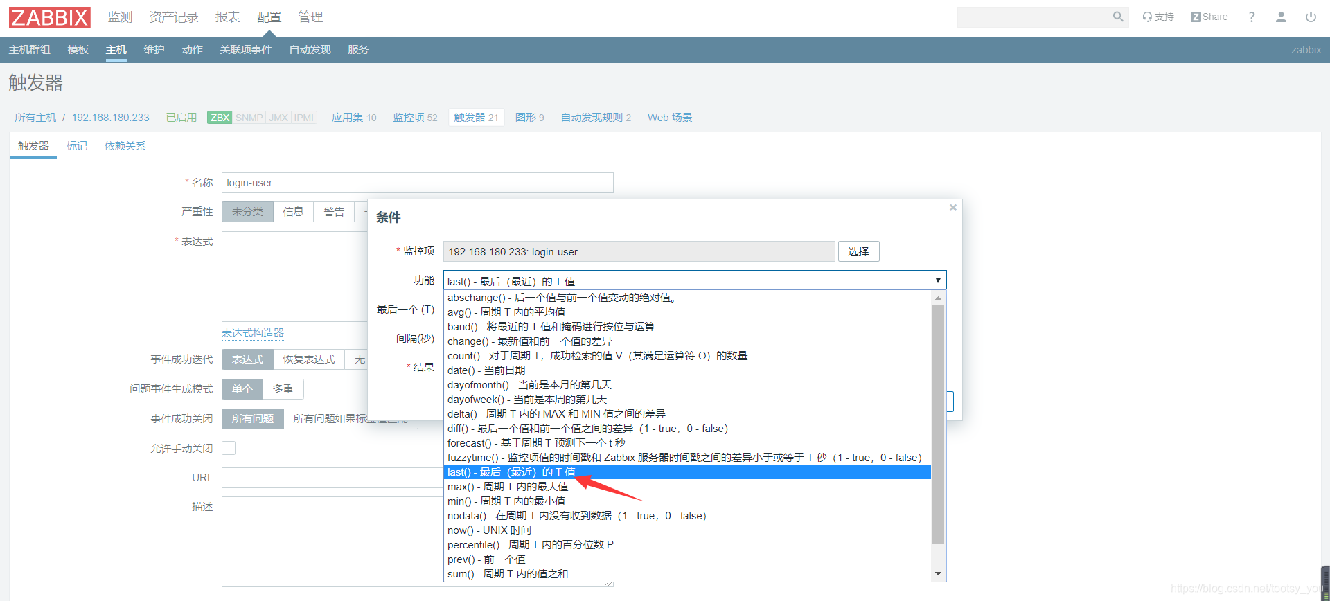Click the 名称 field containing login-user
Viewport: 1330px width, 601px height.
pos(418,183)
